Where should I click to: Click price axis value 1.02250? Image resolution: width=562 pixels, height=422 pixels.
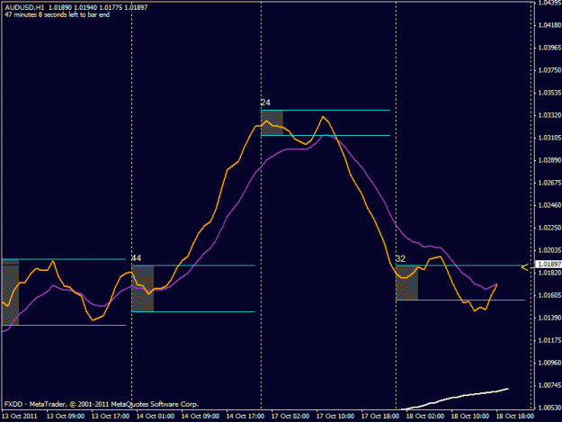549,228
